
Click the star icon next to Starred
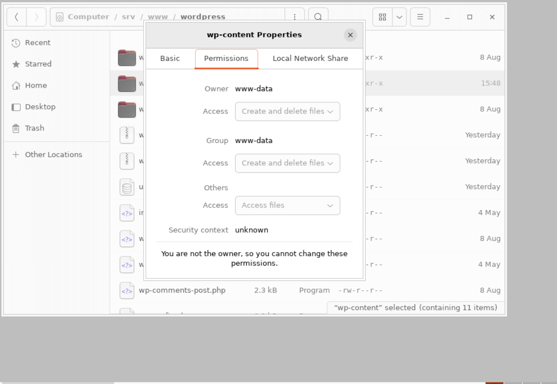tap(16, 64)
